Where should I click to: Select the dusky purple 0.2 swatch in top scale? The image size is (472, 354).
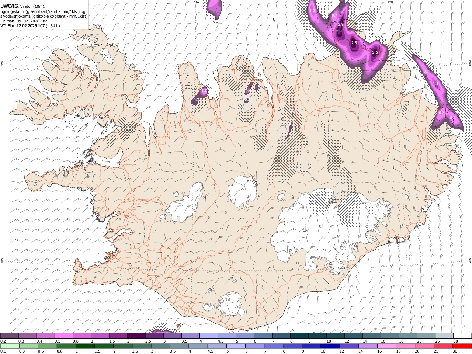pyautogui.click(x=10, y=336)
